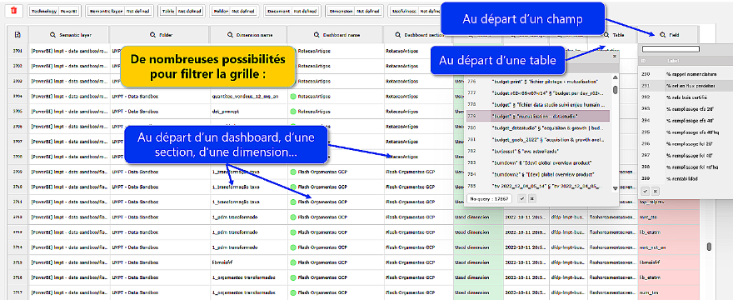The height and width of the screenshot is (300, 733).
Task: Select field 293 "% remplissage cfs 20'"
Action: pos(686,108)
